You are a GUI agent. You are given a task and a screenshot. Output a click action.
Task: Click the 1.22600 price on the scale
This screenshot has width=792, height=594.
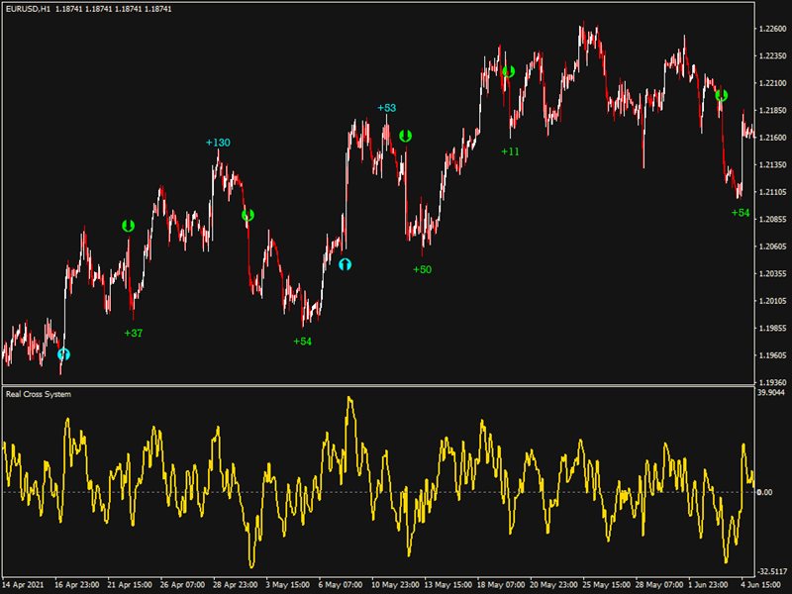772,29
